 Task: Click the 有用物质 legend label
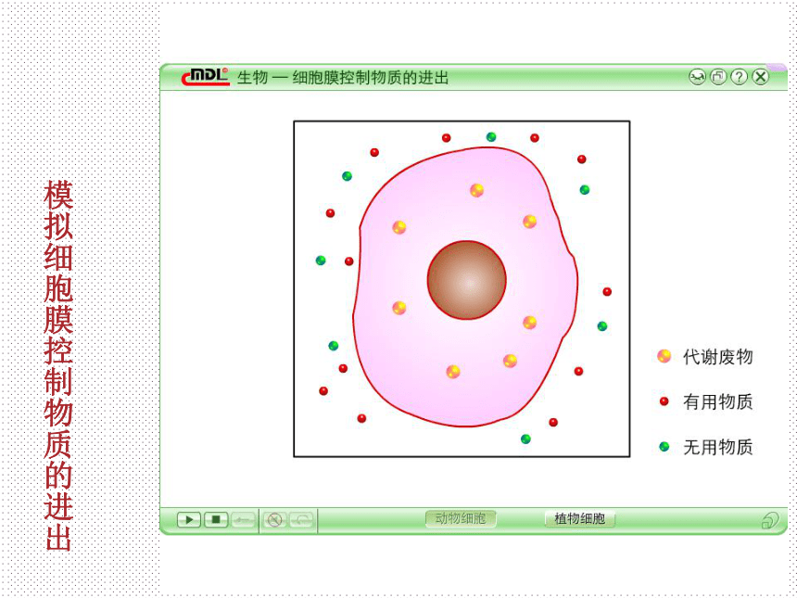(x=717, y=401)
